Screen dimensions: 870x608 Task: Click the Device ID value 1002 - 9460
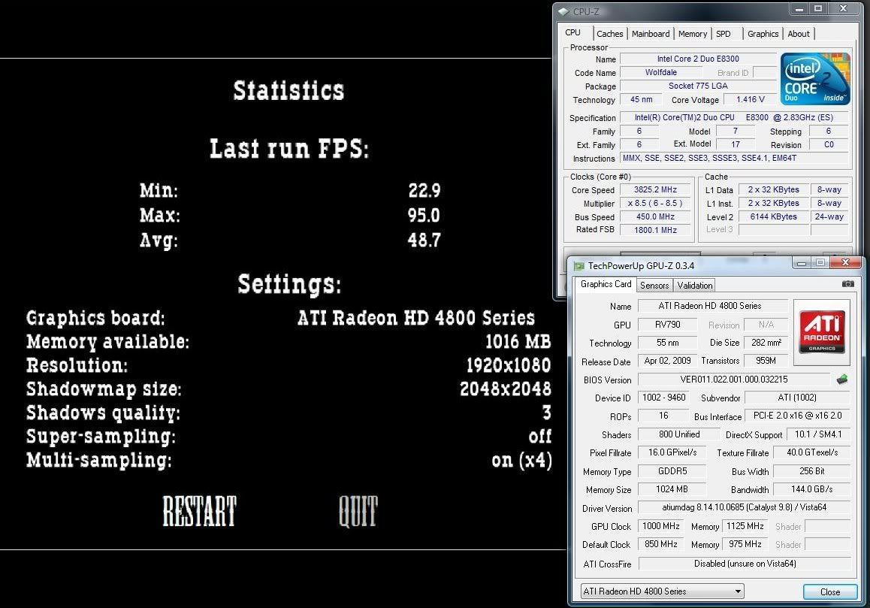664,398
